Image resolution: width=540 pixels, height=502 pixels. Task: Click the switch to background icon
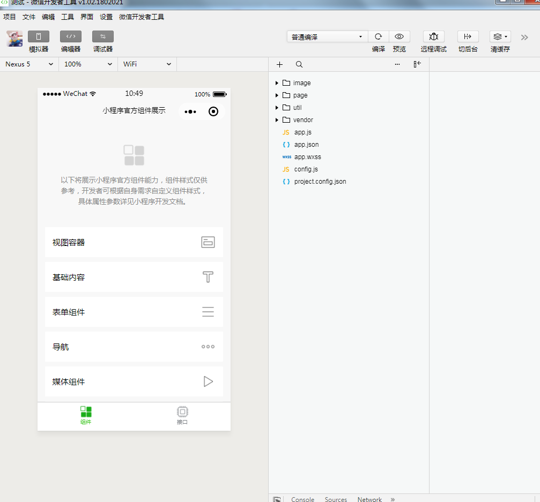click(x=468, y=36)
